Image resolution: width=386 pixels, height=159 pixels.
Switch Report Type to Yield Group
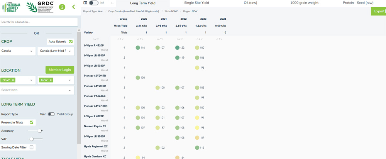pyautogui.click(x=51, y=114)
